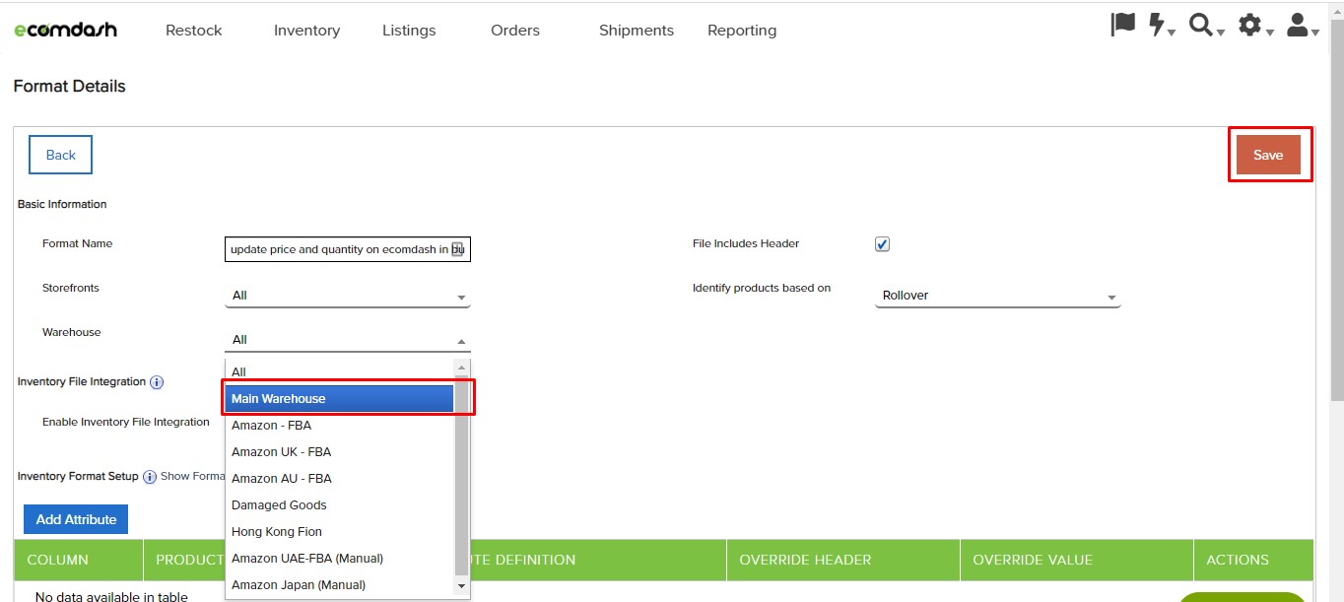Open the Inventory menu
Image resolution: width=1344 pixels, height=602 pixels.
pos(307,31)
